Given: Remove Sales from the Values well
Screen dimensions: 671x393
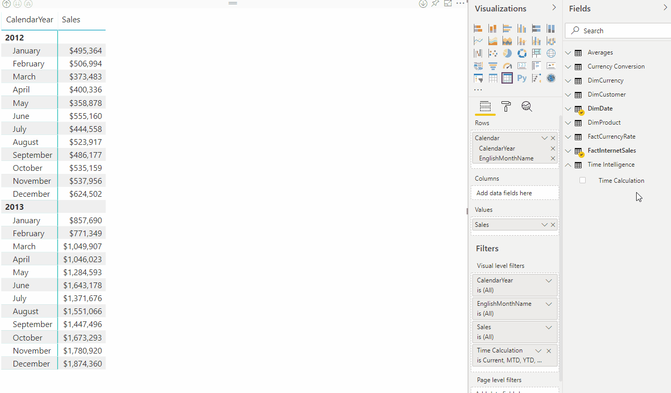Looking at the screenshot, I should click(553, 224).
